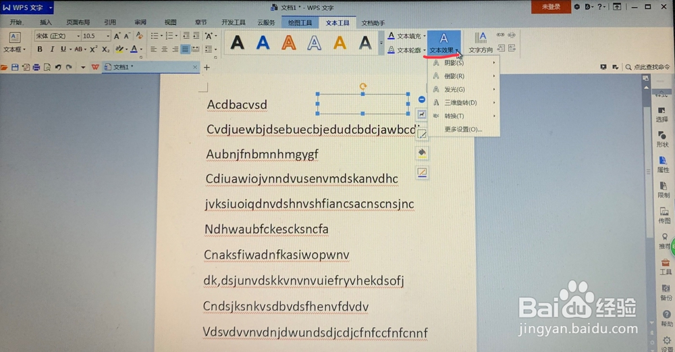Click the 文字方向 text direction button
The height and width of the screenshot is (352, 675).
click(481, 43)
